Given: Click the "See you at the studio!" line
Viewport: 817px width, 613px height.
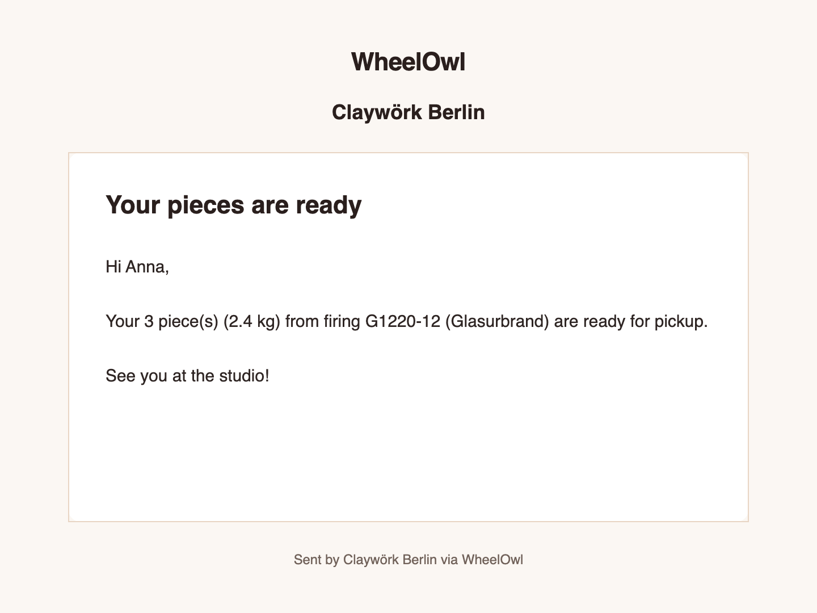Looking at the screenshot, I should click(x=188, y=376).
